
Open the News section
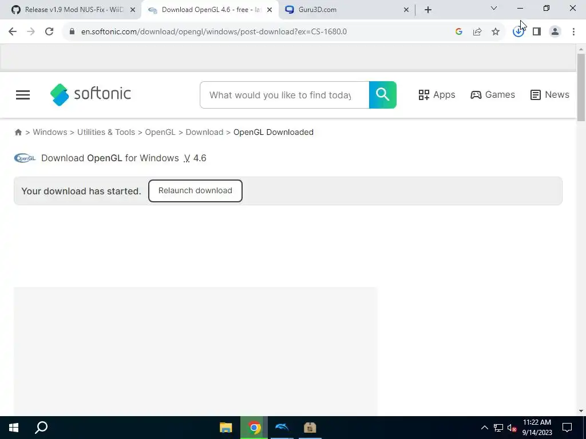coord(550,95)
